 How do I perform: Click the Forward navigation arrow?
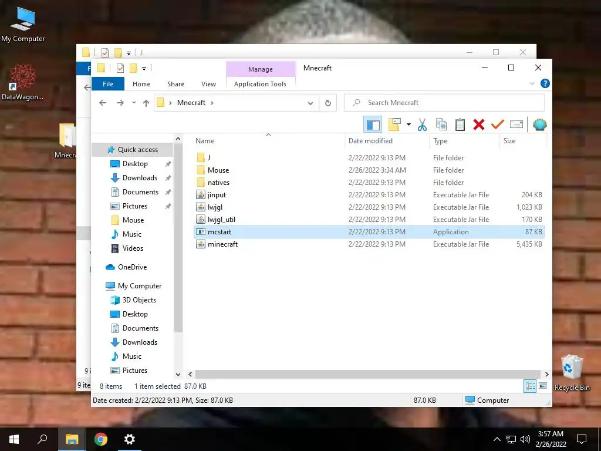coord(120,103)
